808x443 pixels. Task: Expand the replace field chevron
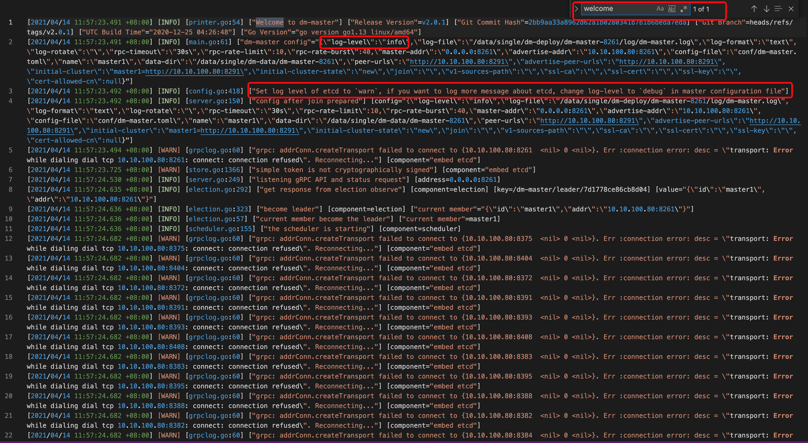(576, 9)
